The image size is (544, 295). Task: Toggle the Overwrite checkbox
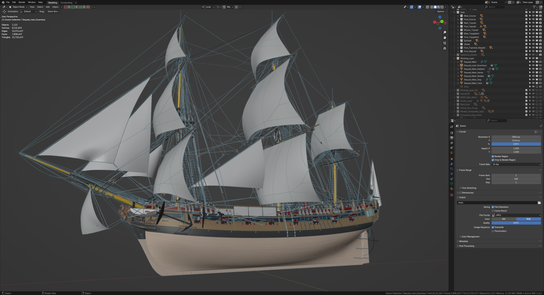point(493,227)
